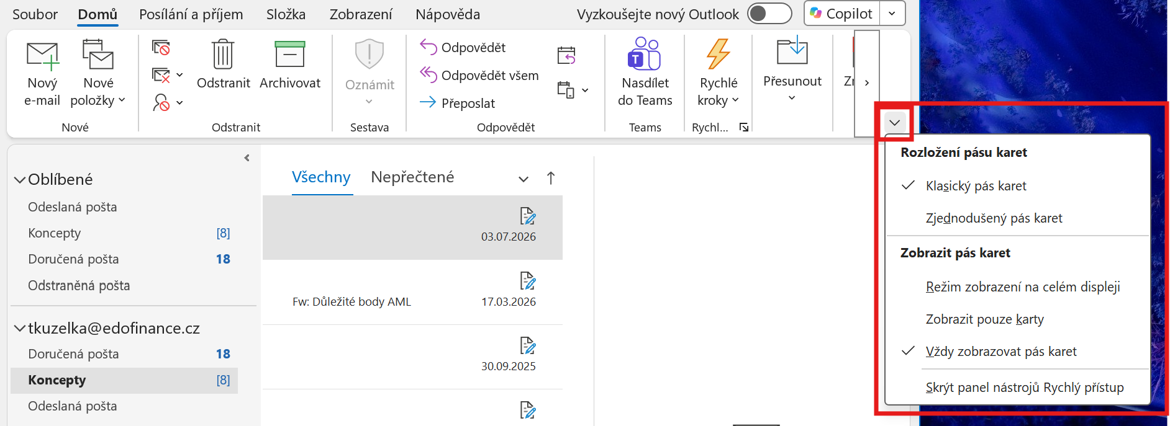Show Všechny messages
Viewport: 1170px width, 426px height.
click(x=321, y=177)
